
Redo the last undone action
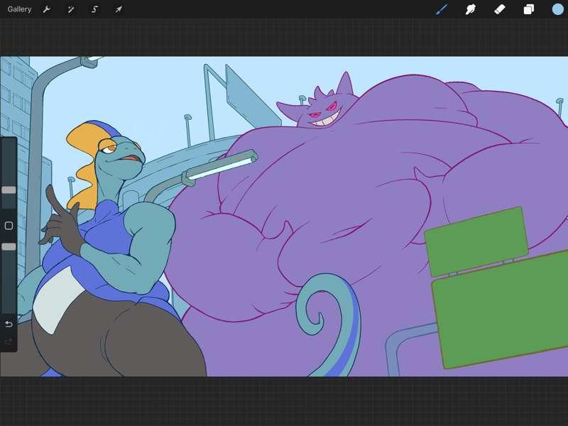click(x=9, y=342)
